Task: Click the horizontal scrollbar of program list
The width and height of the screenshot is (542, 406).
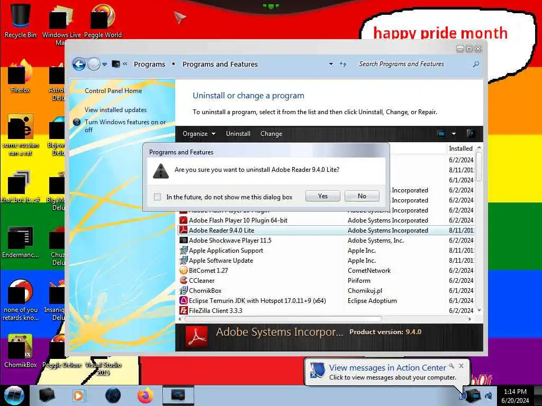Action: point(284,319)
